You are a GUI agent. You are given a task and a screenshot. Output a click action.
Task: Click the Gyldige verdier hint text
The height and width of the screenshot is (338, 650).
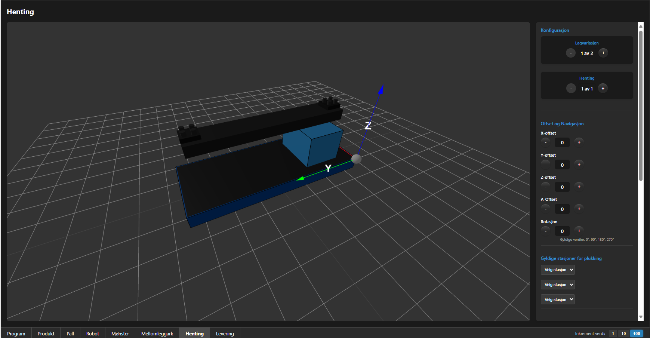[x=587, y=240]
